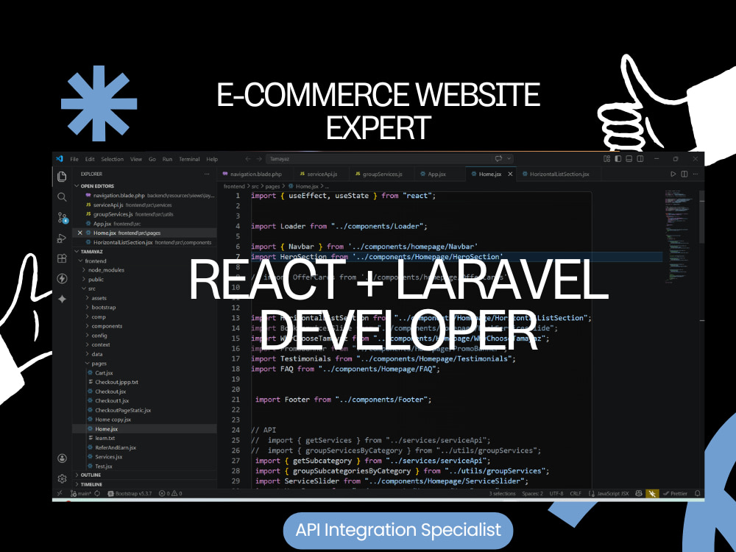Expand the public folder
Screen dimensions: 736x552
[84, 279]
